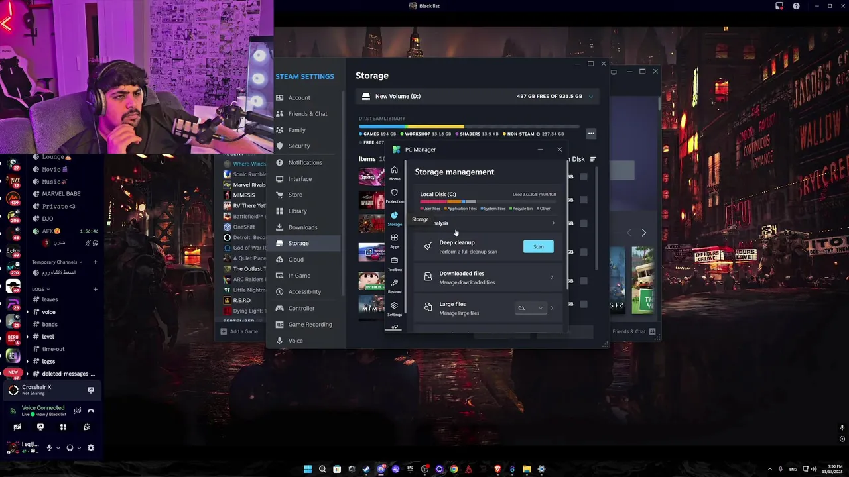This screenshot has height=477, width=849.
Task: Open Brave browser from taskbar
Action: coord(497,469)
